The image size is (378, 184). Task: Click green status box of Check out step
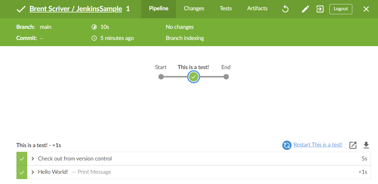tap(22, 159)
